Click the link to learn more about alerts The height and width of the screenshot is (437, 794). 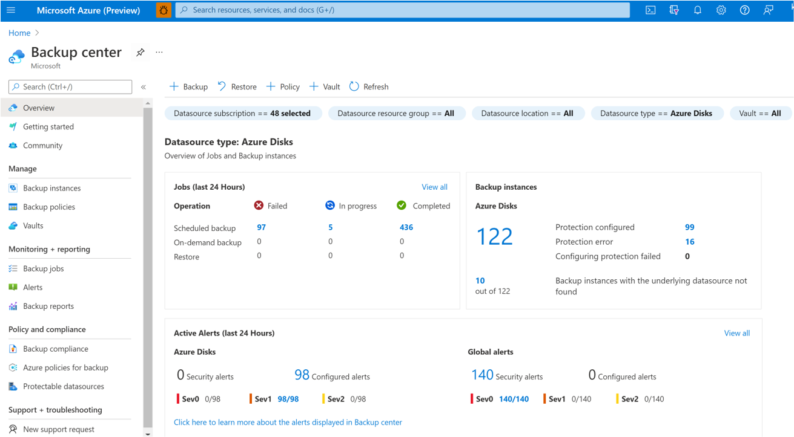pyautogui.click(x=288, y=422)
